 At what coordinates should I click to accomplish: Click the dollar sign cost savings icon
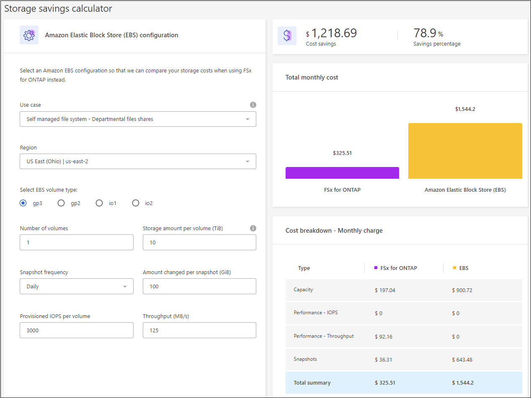tap(287, 36)
